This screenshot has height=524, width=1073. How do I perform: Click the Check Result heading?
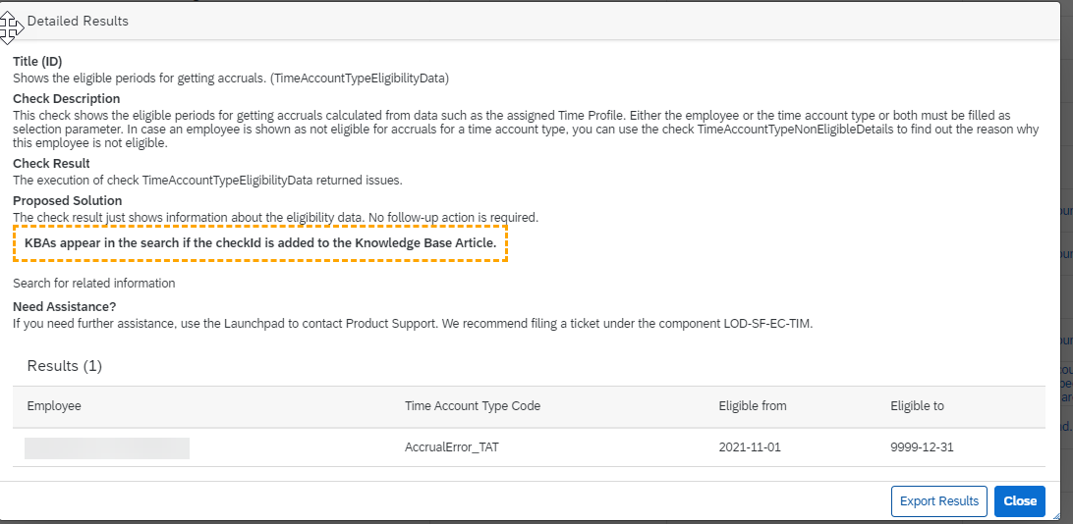pyautogui.click(x=51, y=163)
